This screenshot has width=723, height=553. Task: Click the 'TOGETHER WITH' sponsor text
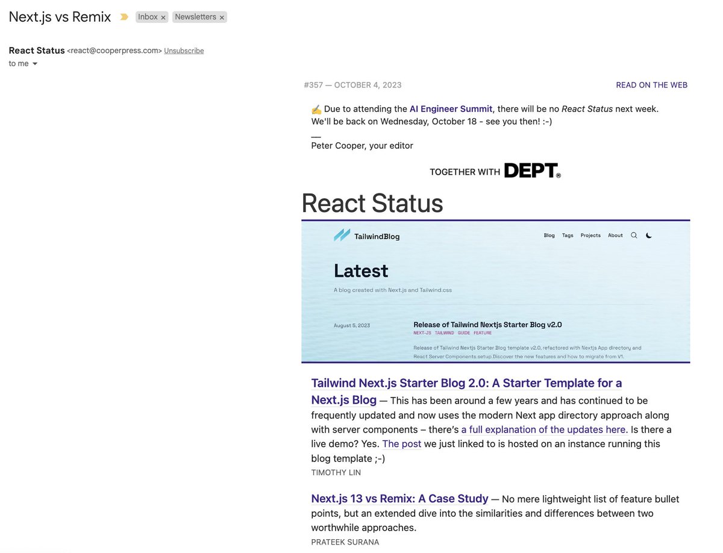tap(465, 172)
